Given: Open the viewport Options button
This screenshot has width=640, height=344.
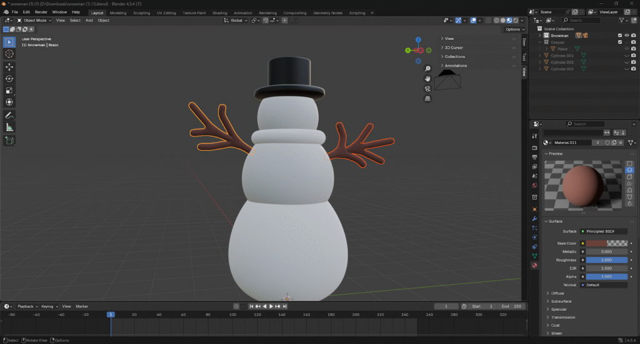Looking at the screenshot, I should pos(513,29).
